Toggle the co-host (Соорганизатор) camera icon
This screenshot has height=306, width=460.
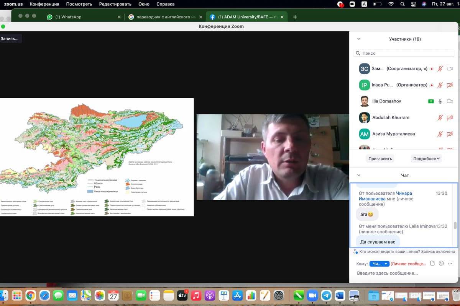[450, 69]
